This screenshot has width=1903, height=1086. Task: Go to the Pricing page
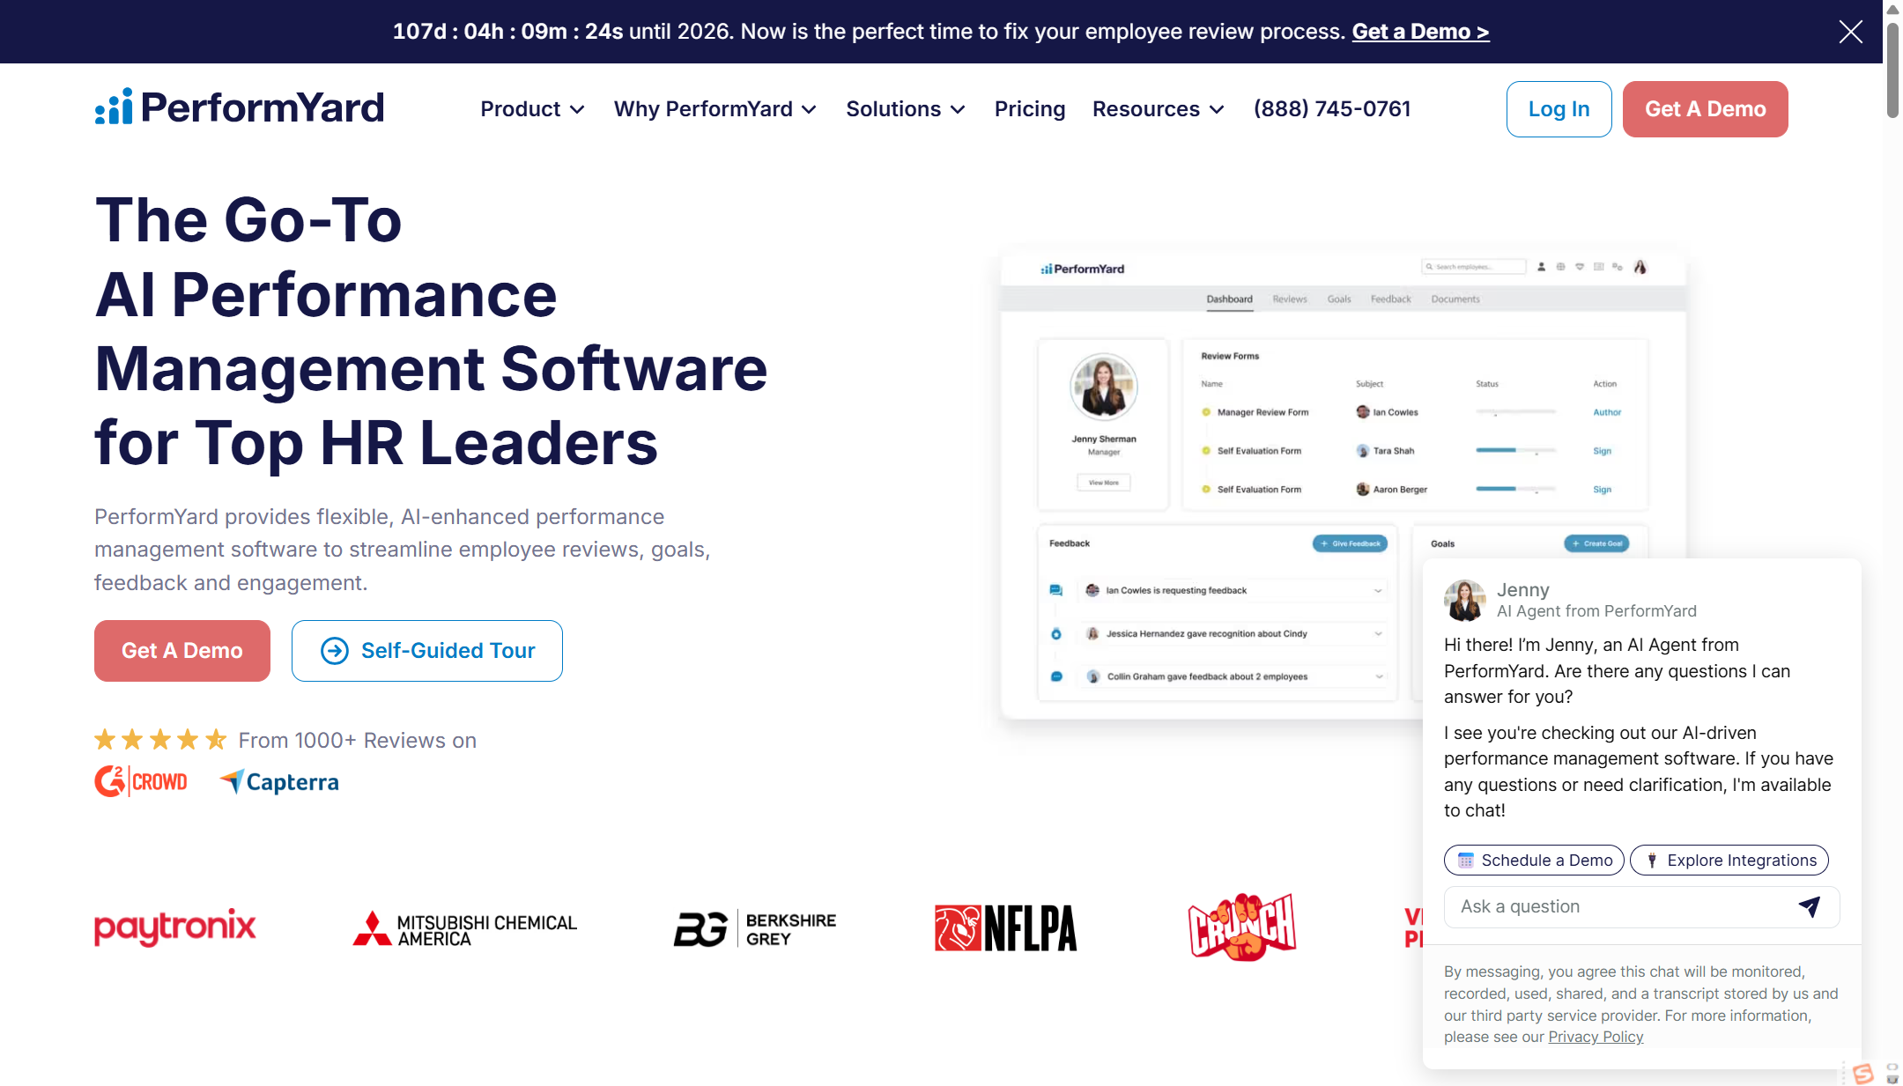[1029, 109]
